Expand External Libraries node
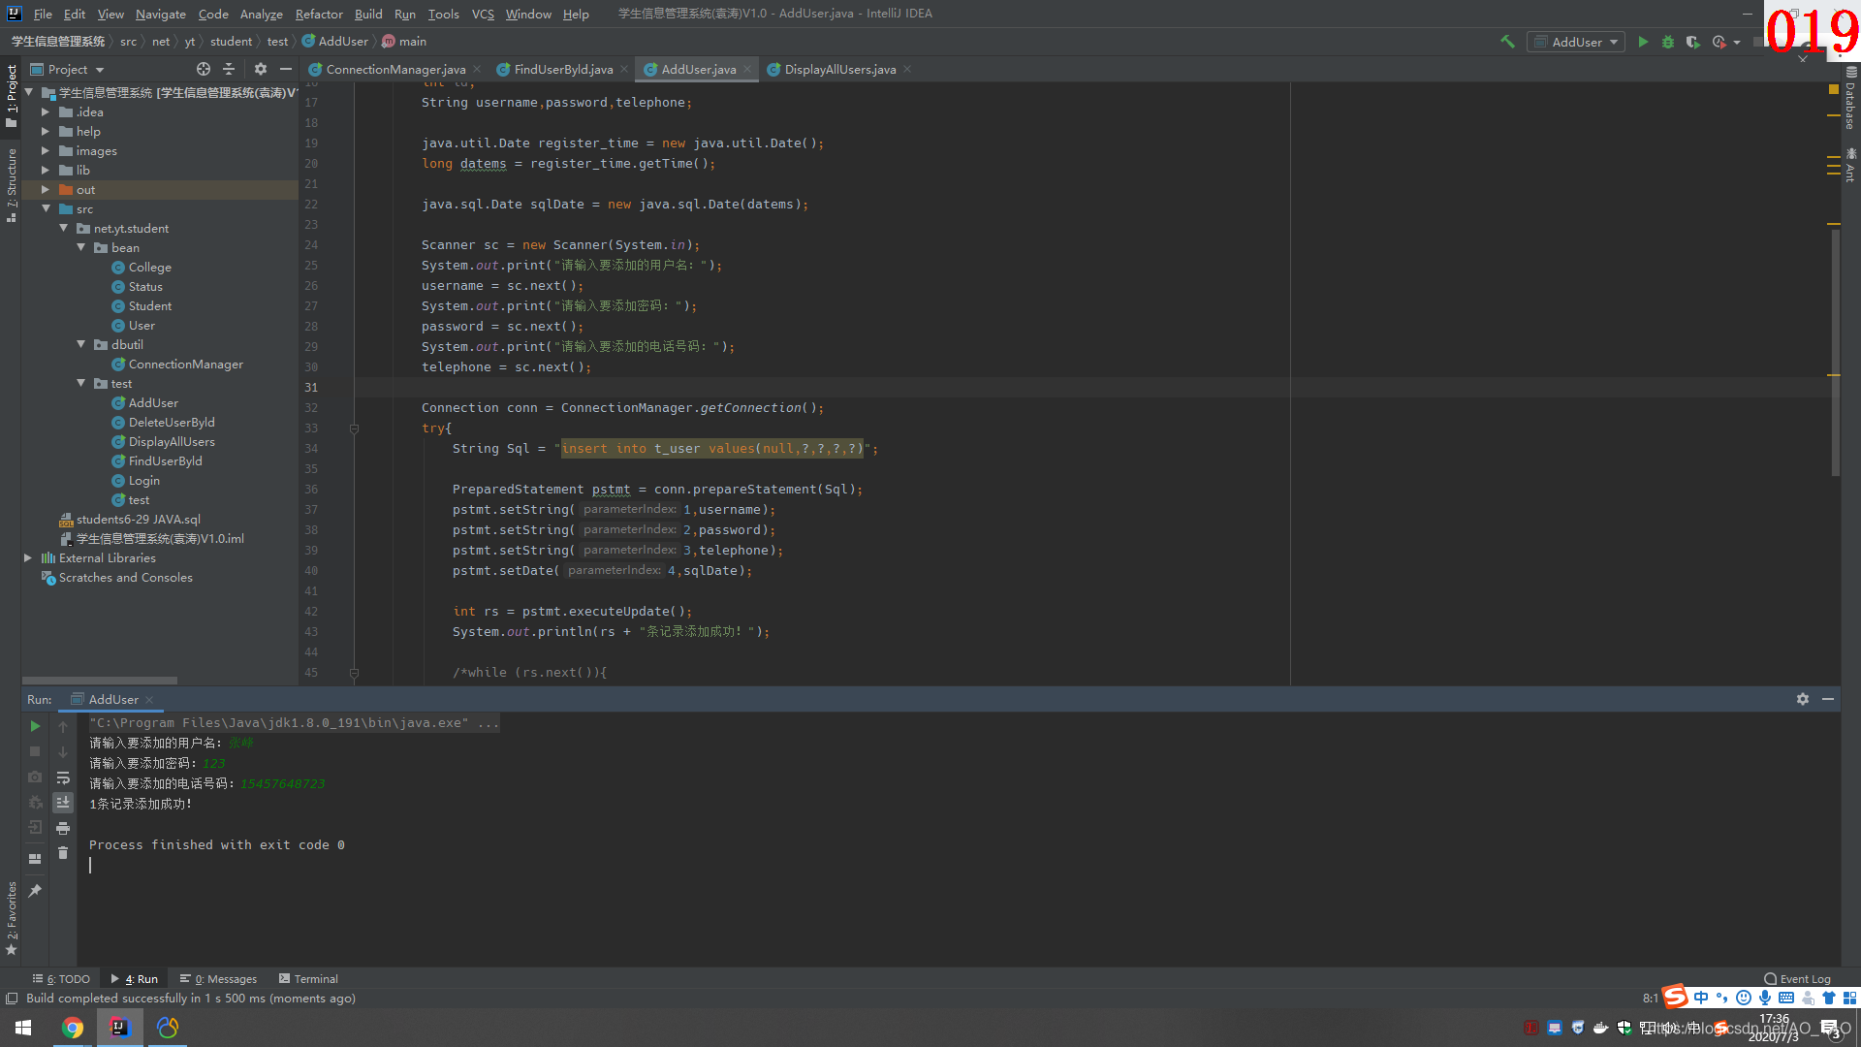The width and height of the screenshot is (1861, 1047). pyautogui.click(x=27, y=557)
